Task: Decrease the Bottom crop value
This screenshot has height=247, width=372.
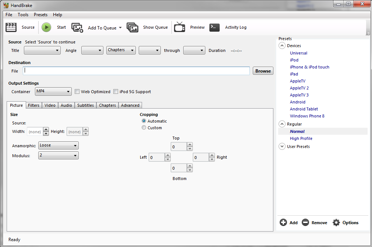Action: tap(189, 170)
